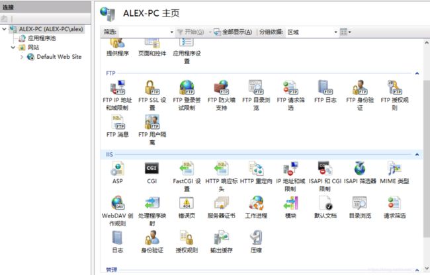Select 网站 in connections tree
The height and width of the screenshot is (275, 430).
[x=29, y=48]
